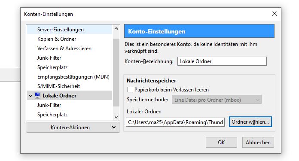Click the Lokale Ordner computer icon

[x=37, y=95]
